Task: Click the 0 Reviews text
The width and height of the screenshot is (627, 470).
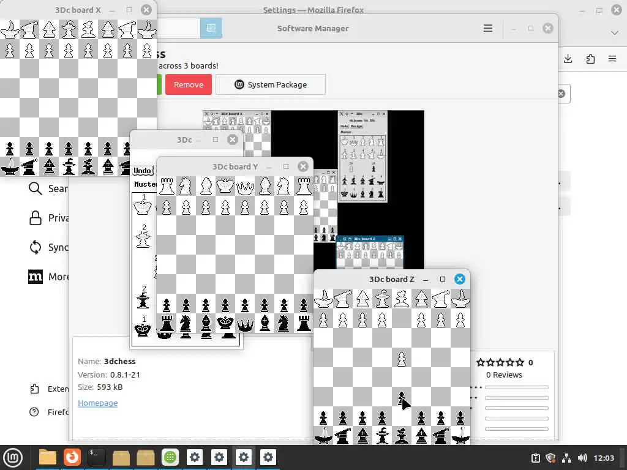Action: (504, 375)
